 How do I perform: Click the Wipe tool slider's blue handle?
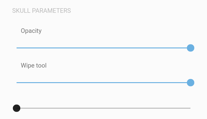[x=190, y=83]
